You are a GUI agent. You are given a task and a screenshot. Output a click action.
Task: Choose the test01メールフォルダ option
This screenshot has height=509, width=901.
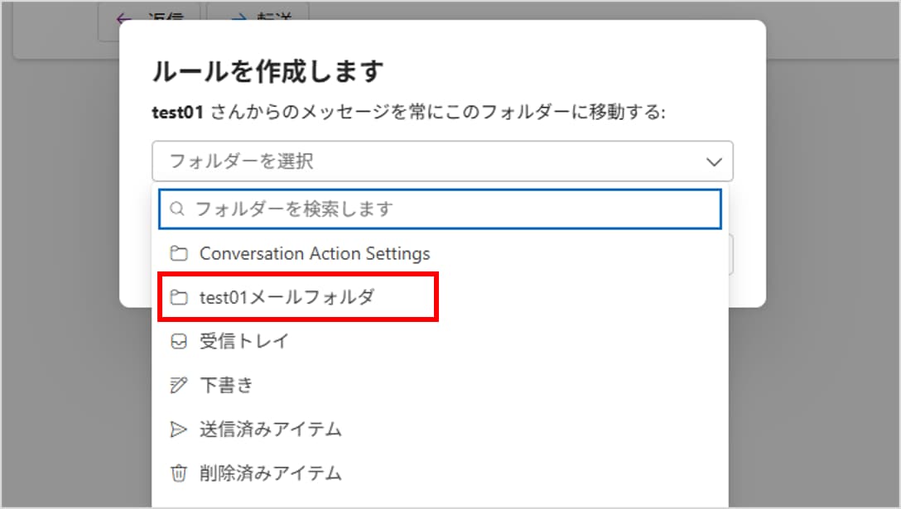pos(287,297)
